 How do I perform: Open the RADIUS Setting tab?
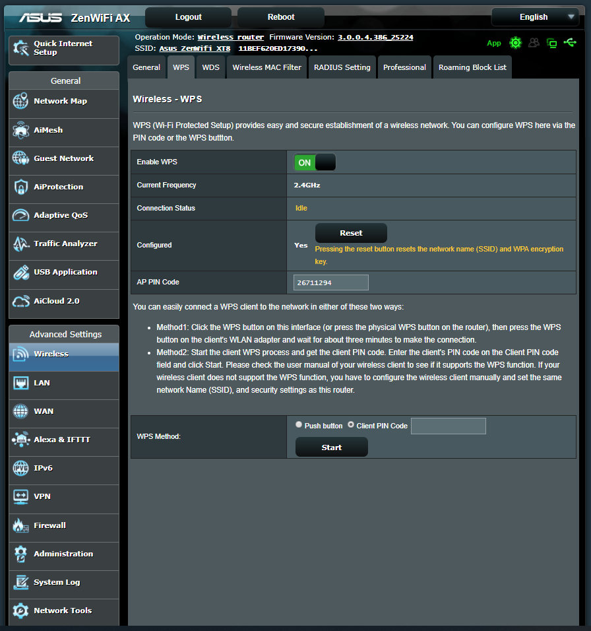pyautogui.click(x=342, y=67)
